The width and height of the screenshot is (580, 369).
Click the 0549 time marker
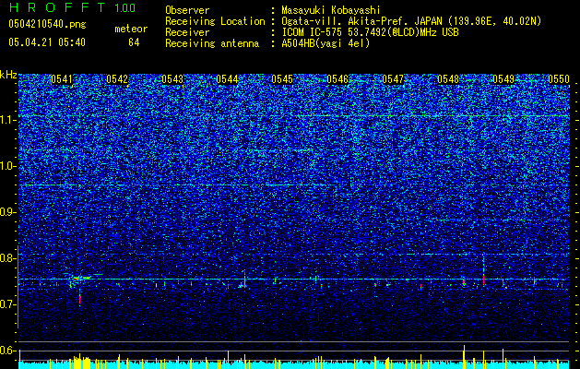[503, 79]
